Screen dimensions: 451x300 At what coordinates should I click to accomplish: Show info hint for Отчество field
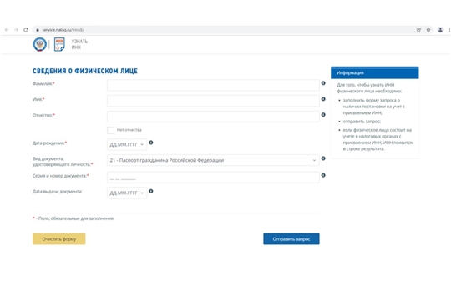point(323,115)
